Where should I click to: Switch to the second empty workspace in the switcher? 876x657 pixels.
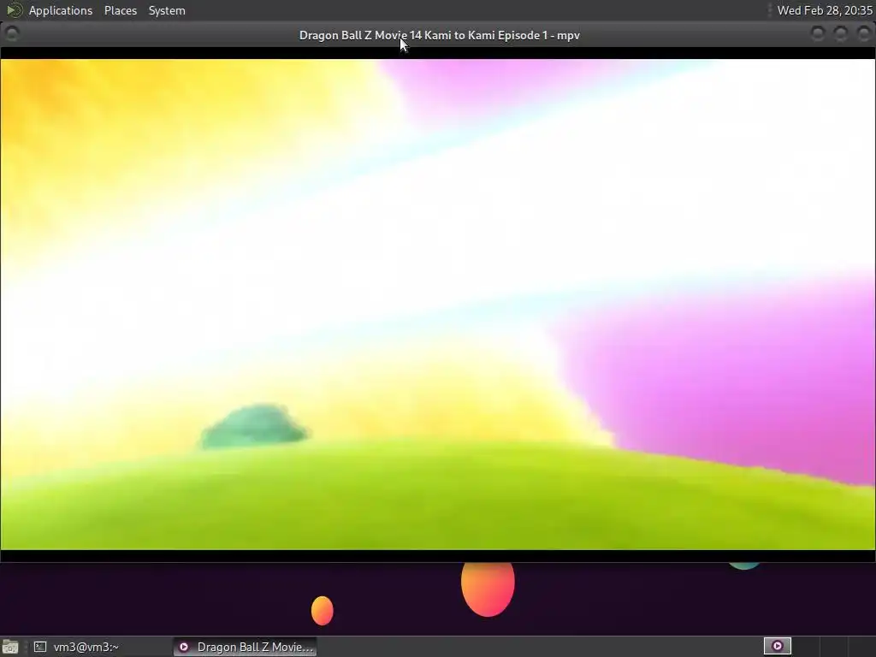806,647
